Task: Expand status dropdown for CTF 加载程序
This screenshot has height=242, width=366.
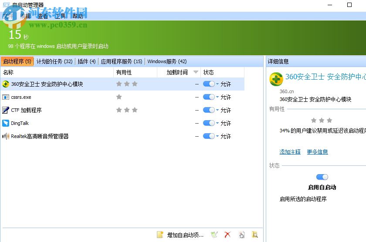Action: tap(217, 110)
